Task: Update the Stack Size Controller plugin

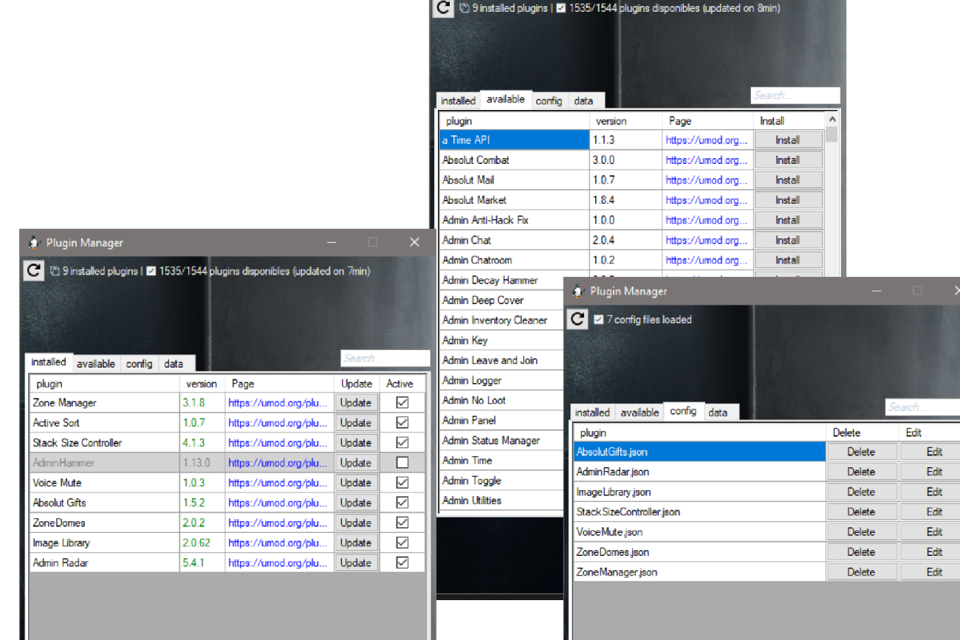Action: coord(356,443)
